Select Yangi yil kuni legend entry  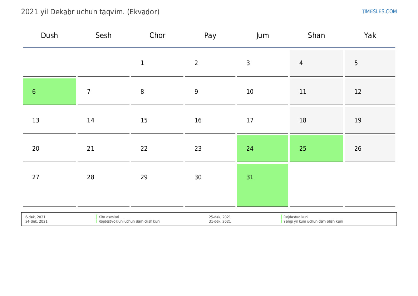point(313,222)
